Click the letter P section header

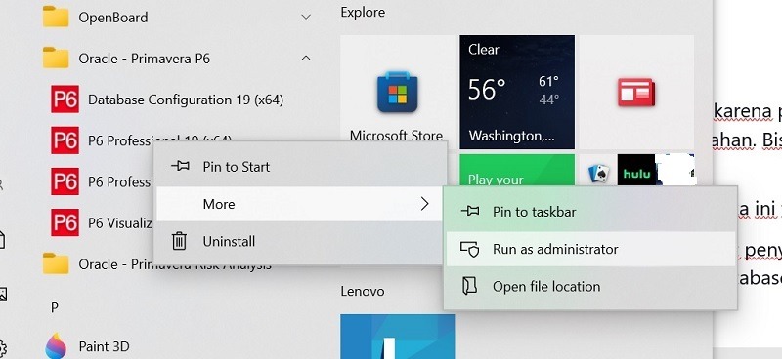(55, 307)
